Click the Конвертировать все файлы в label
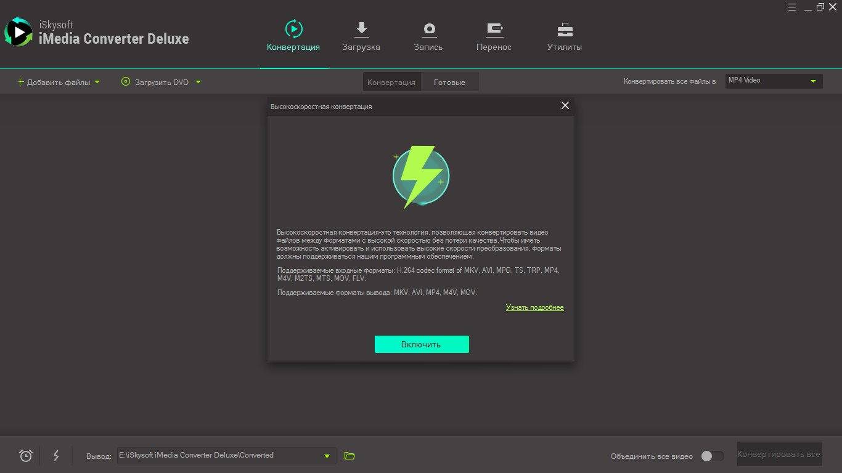This screenshot has width=842, height=473. pos(669,81)
